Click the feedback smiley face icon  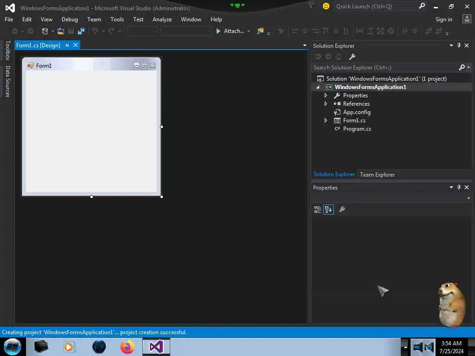pyautogui.click(x=326, y=6)
